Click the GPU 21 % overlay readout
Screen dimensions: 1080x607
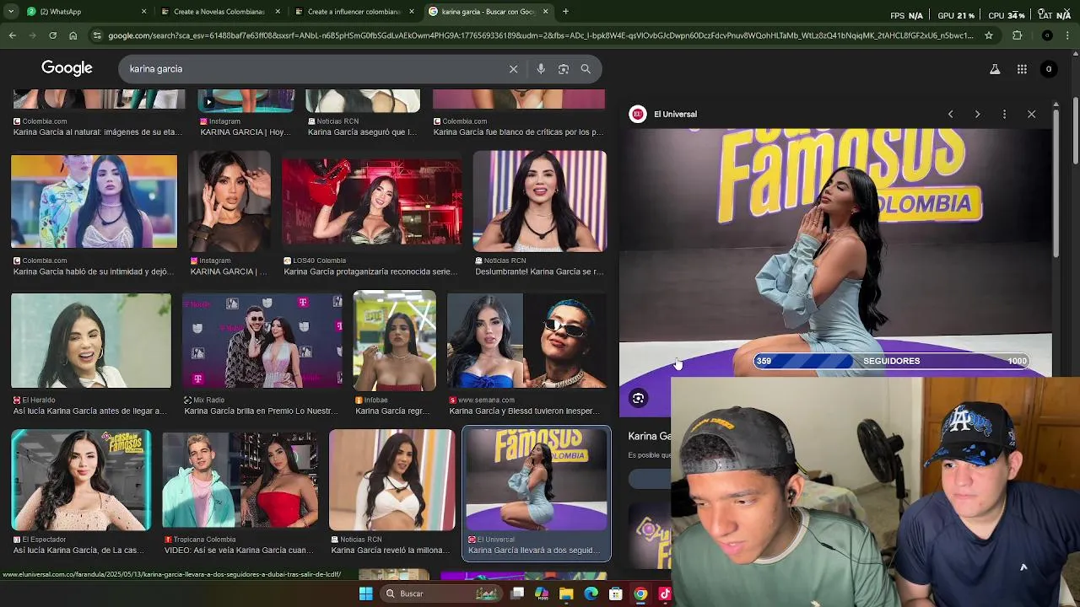click(955, 15)
